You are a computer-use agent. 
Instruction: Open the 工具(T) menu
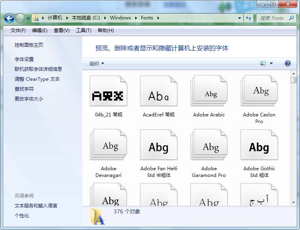84,30
